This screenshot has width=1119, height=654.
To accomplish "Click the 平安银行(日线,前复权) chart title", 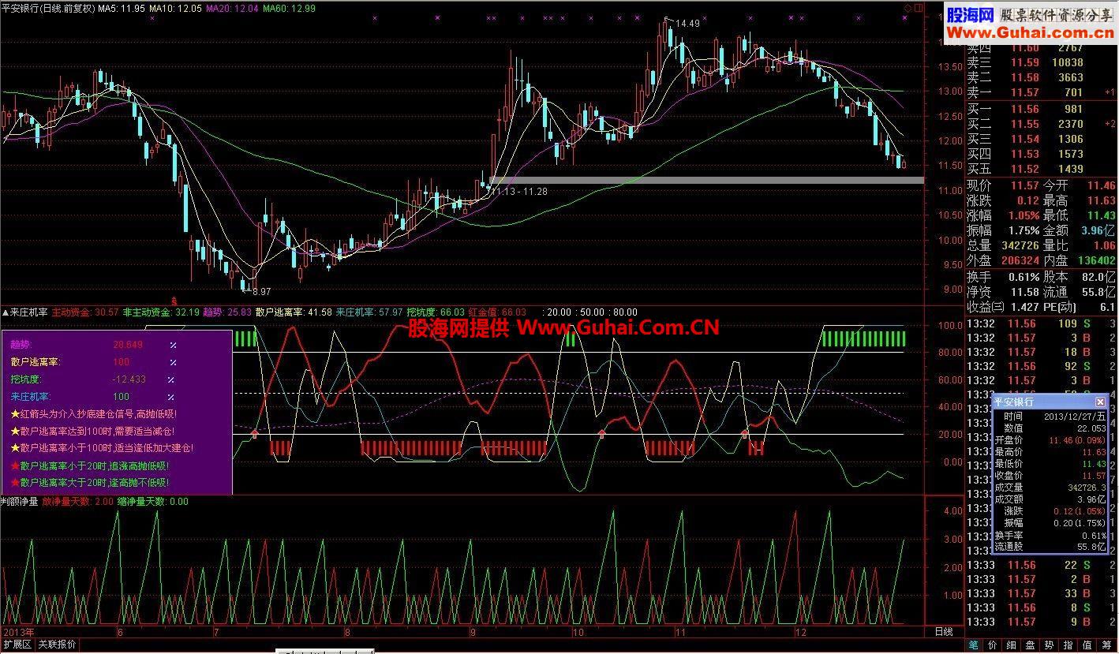I will (x=48, y=9).
